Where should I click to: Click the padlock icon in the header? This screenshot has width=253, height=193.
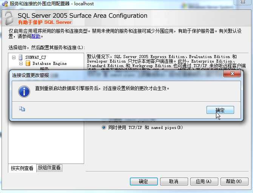(9, 18)
